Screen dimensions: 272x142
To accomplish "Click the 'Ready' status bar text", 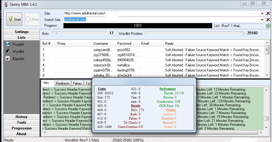I will tap(9, 140).
